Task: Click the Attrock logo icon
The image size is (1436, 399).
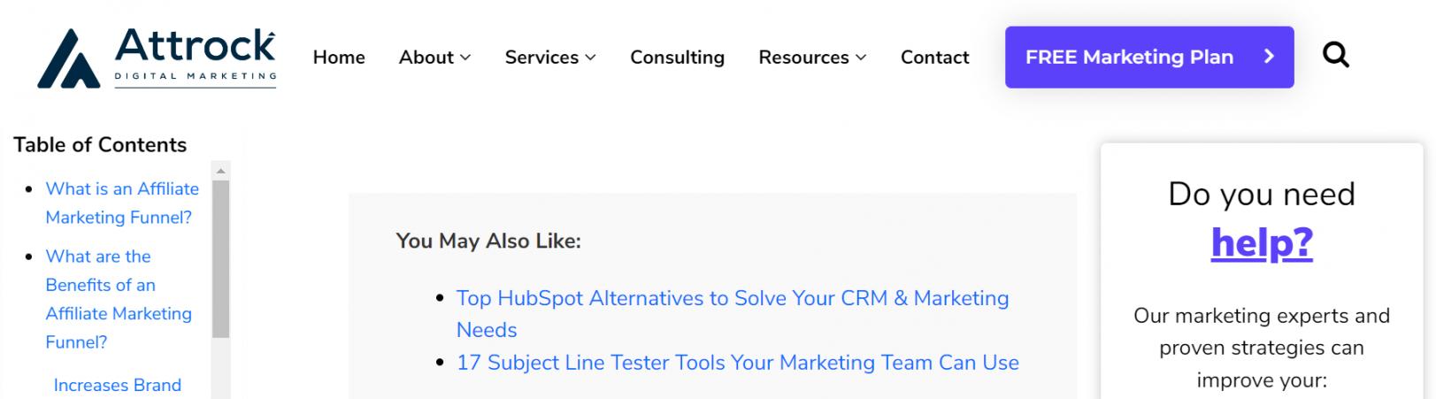Action: [68, 59]
